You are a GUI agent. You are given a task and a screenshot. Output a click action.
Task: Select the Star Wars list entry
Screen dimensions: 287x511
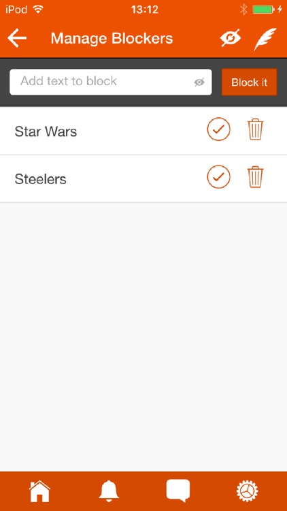(143, 131)
